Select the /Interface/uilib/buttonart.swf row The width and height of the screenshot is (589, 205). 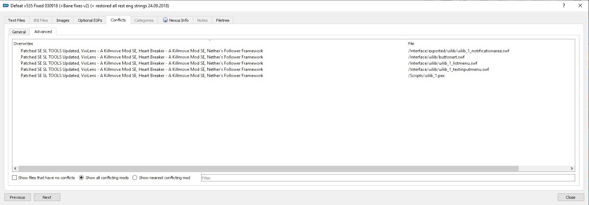[x=294, y=57]
